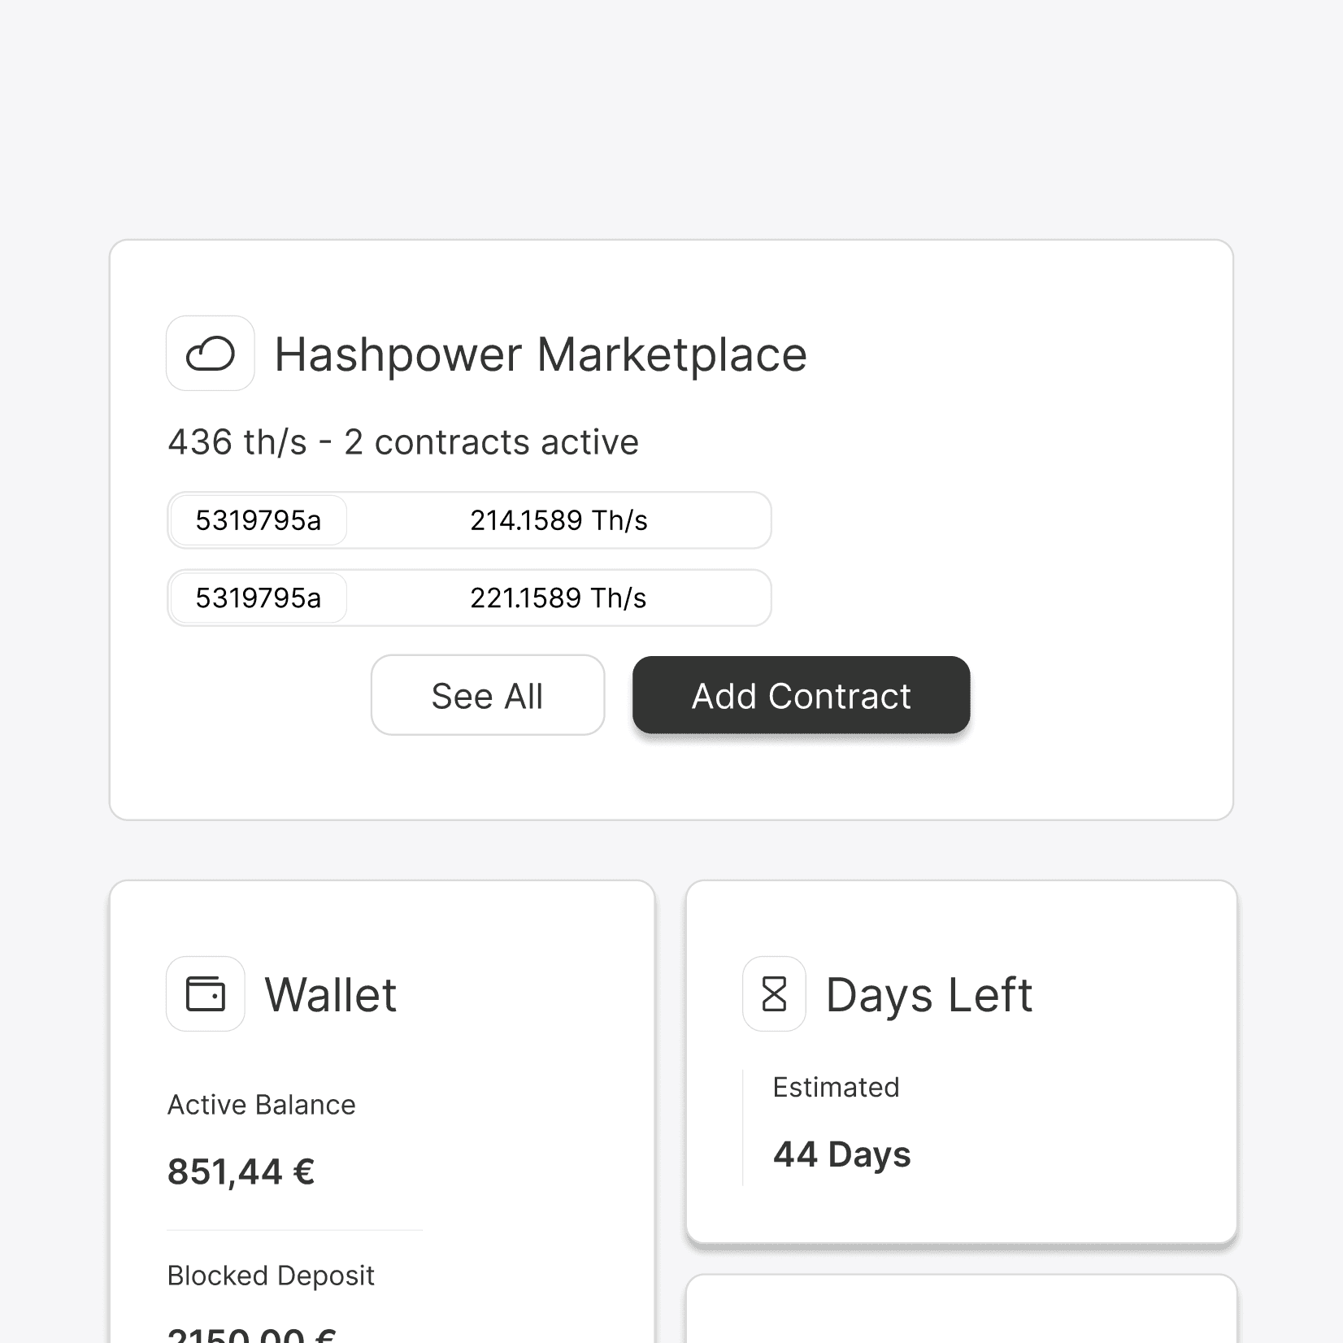Add a new contract
Viewport: 1343px width, 1343px height.
802,696
